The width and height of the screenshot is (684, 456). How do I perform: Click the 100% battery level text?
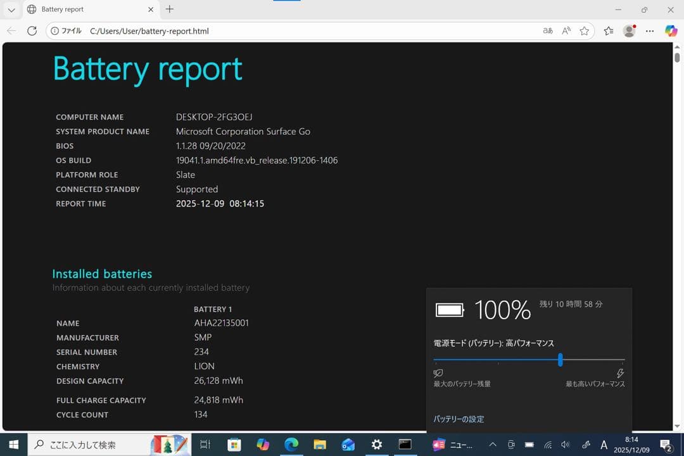click(x=502, y=310)
